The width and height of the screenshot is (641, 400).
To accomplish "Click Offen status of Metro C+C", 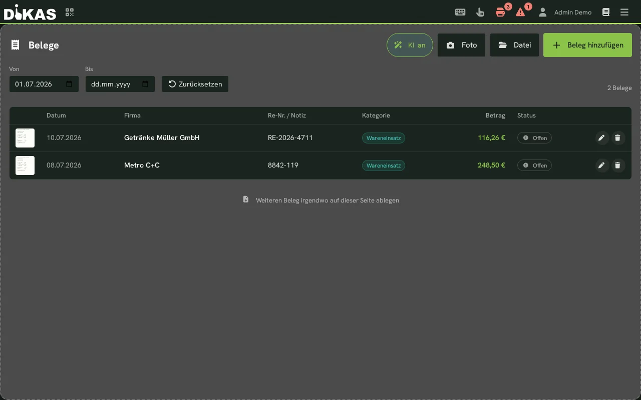I will (534, 165).
